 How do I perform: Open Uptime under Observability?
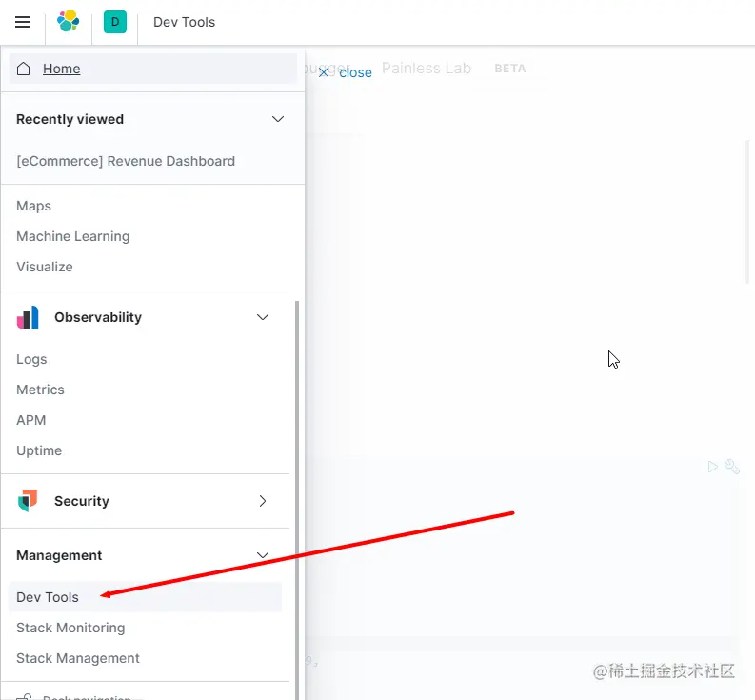[39, 450]
